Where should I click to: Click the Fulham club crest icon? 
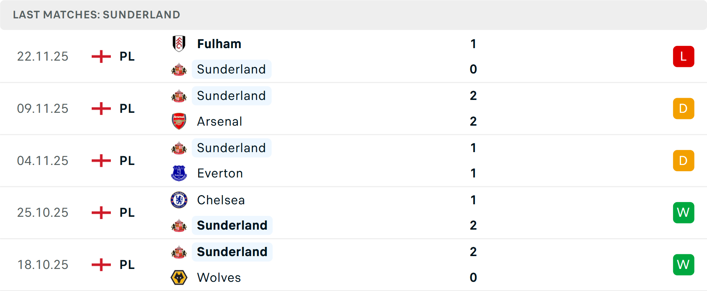[x=179, y=43]
